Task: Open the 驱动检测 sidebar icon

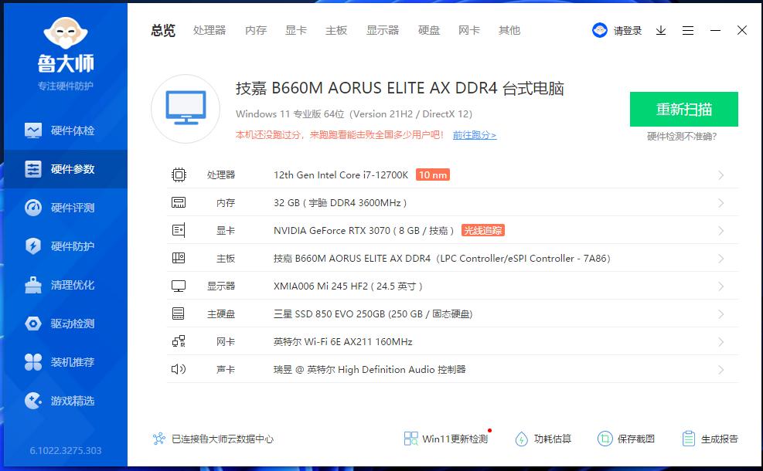Action: tap(32, 324)
